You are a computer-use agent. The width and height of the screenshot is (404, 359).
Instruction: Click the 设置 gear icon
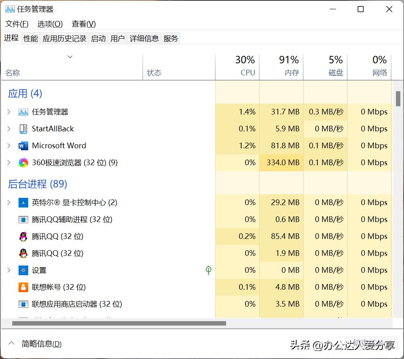coord(23,270)
